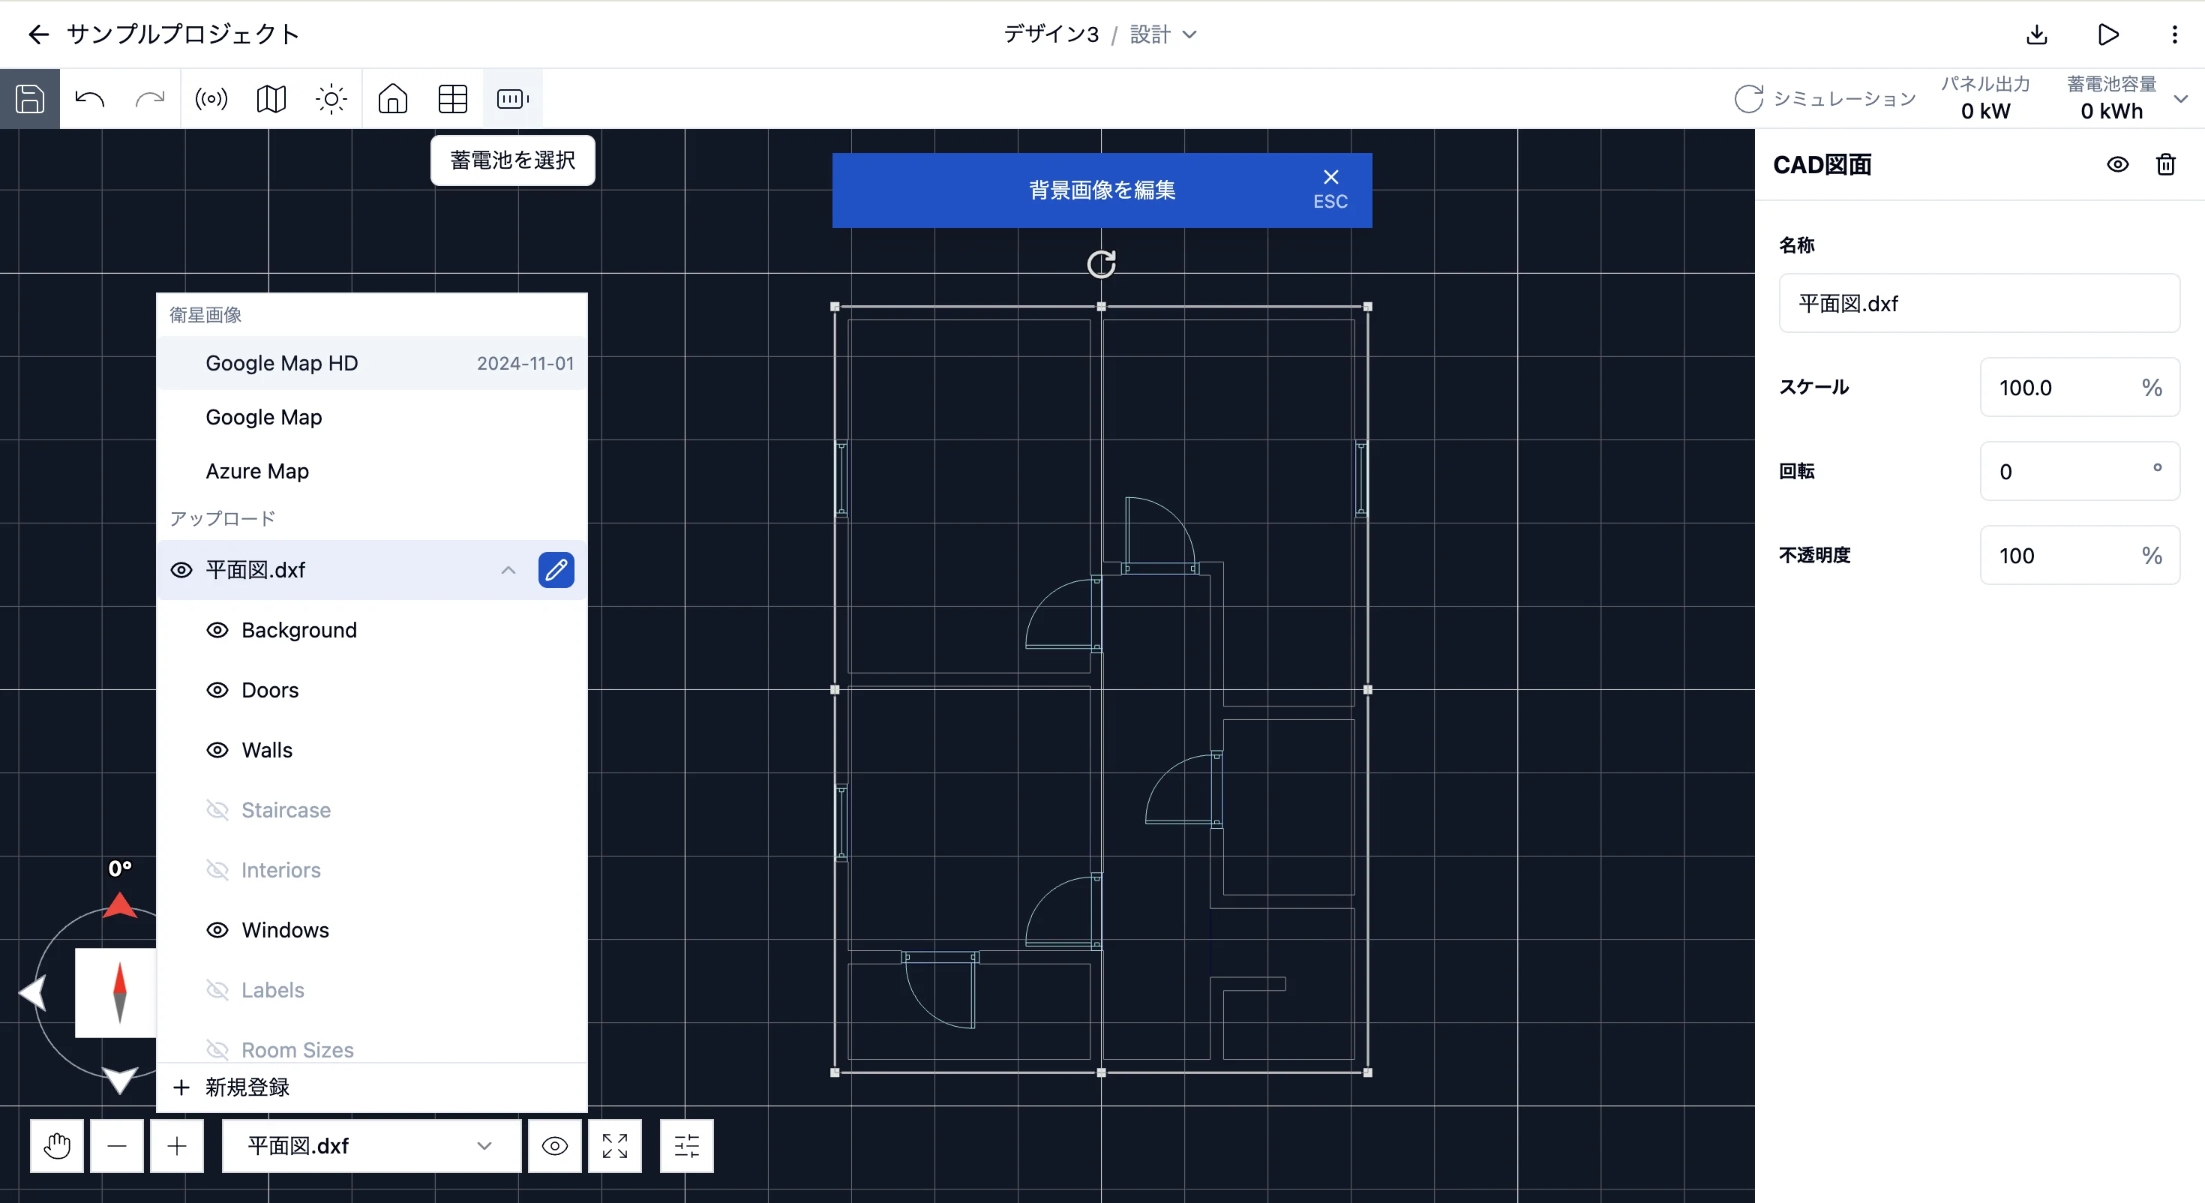
Task: Click the top-left resize handle of floor plan
Action: (835, 307)
